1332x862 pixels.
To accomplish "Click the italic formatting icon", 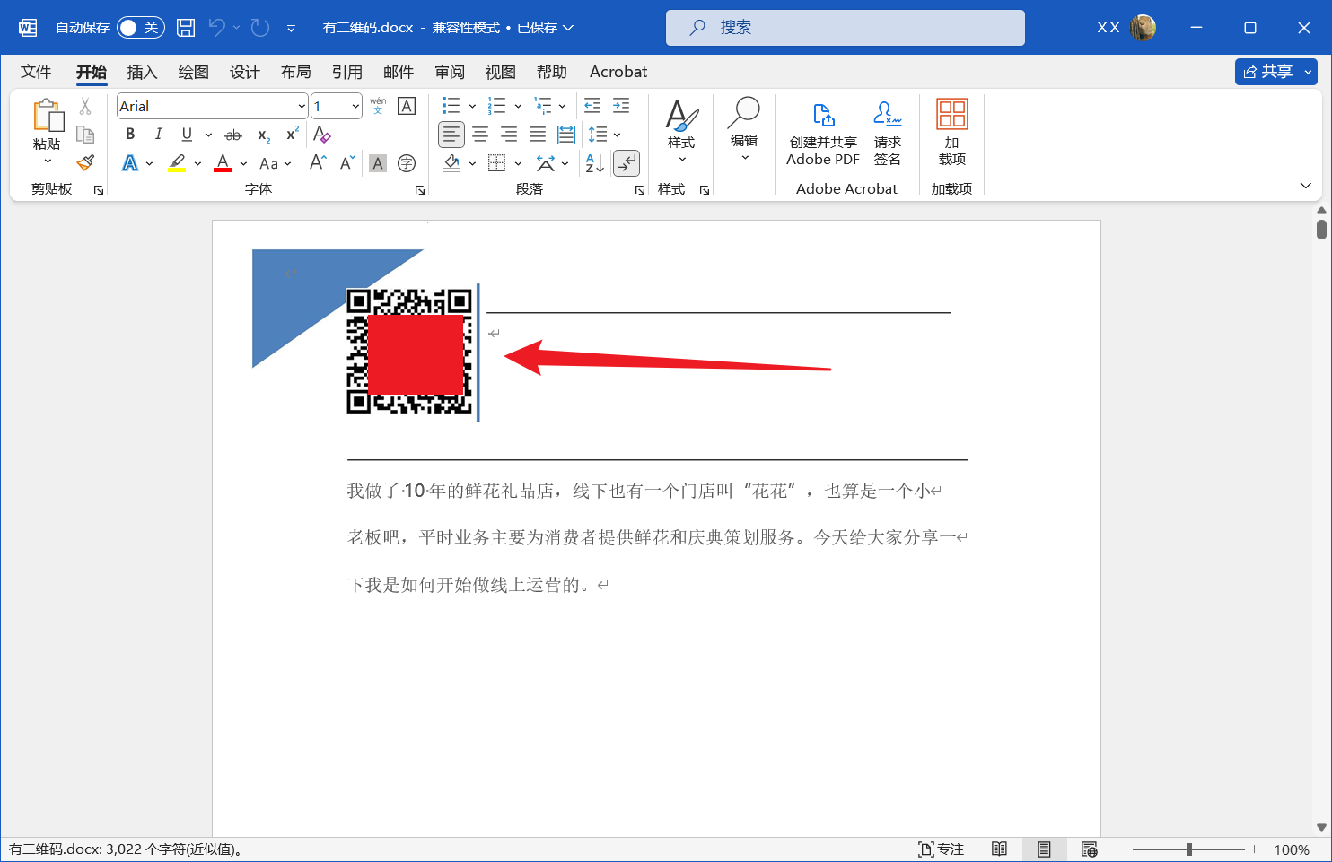I will click(x=158, y=135).
